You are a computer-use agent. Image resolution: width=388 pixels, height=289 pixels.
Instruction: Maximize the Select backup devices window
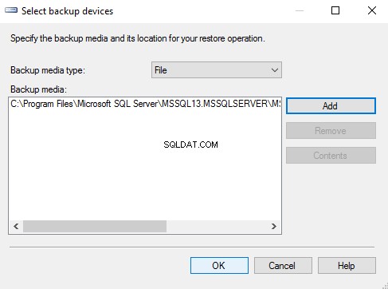tap(335, 10)
